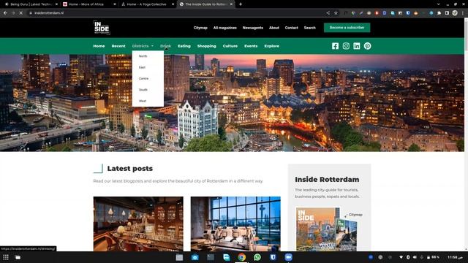Open the Culture nav link

click(x=230, y=46)
